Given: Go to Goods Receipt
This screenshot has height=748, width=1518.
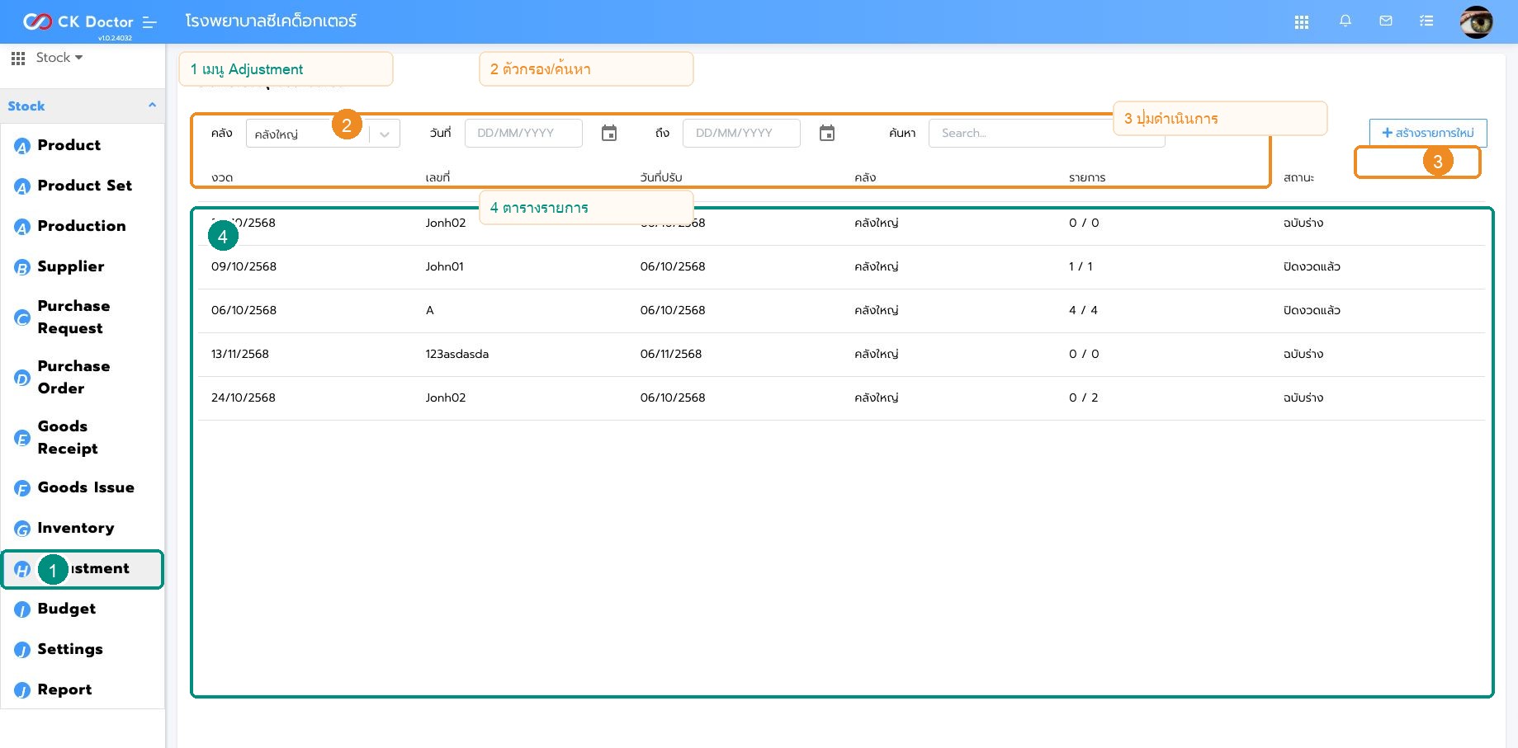Looking at the screenshot, I should click(68, 438).
